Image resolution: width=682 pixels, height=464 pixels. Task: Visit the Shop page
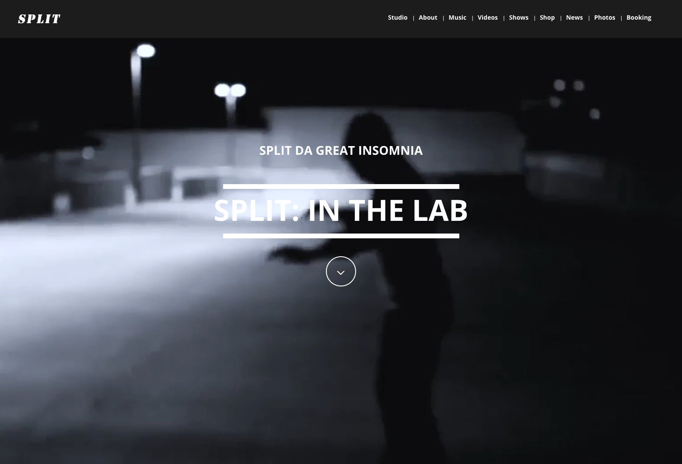(547, 17)
